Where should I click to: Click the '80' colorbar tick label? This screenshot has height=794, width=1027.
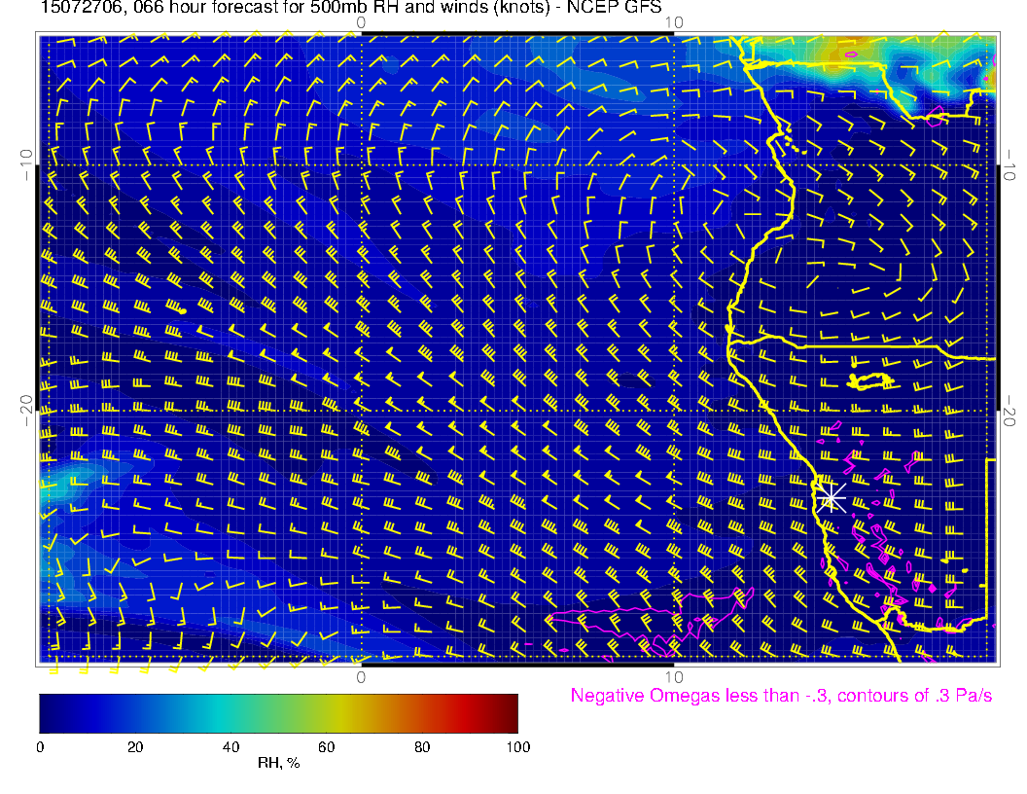tap(422, 747)
